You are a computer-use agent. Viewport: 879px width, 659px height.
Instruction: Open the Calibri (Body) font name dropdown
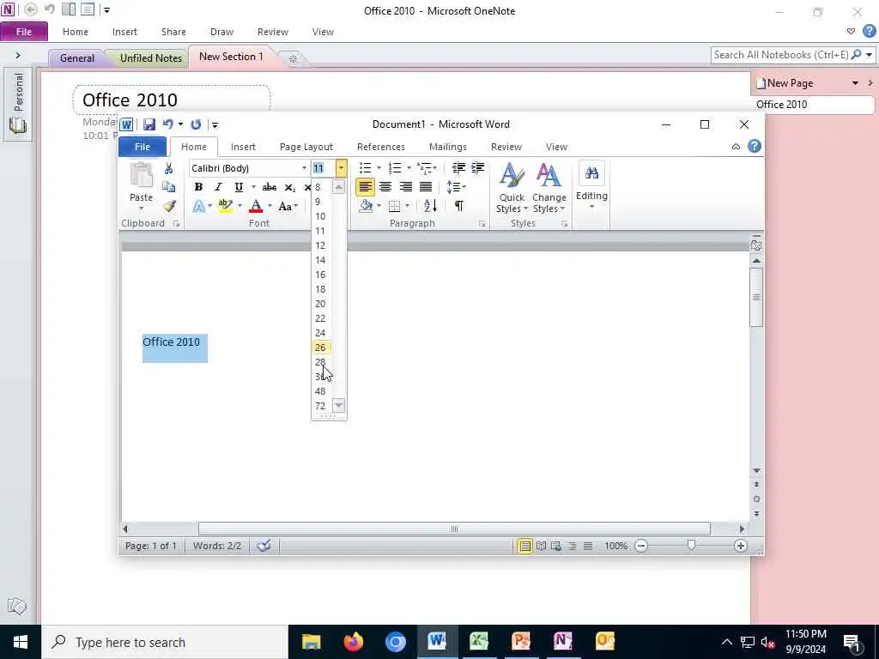[x=305, y=168]
